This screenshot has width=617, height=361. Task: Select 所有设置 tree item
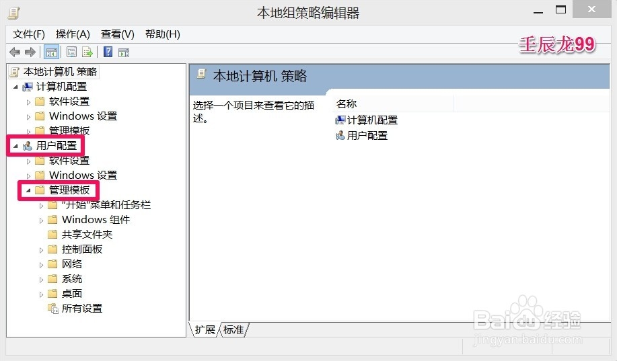click(x=82, y=309)
